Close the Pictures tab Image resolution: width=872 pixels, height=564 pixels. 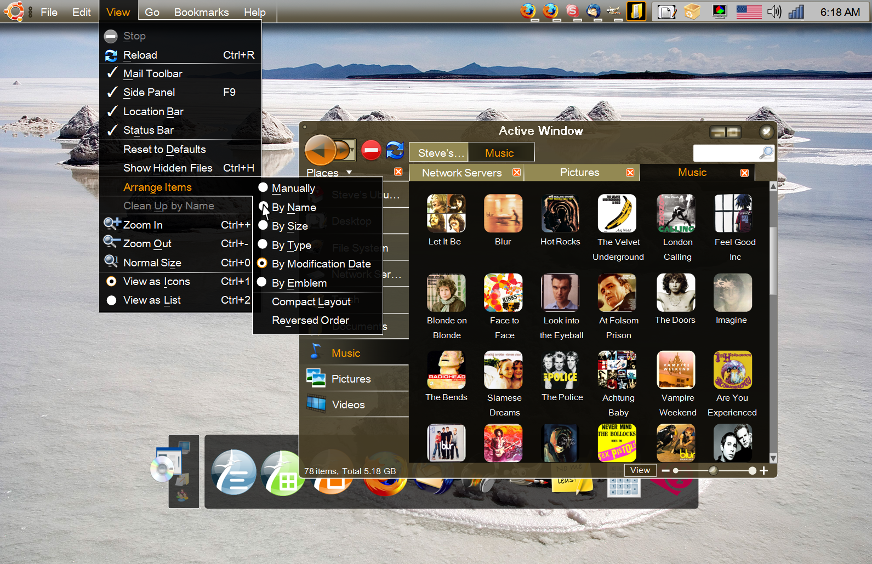(x=630, y=173)
